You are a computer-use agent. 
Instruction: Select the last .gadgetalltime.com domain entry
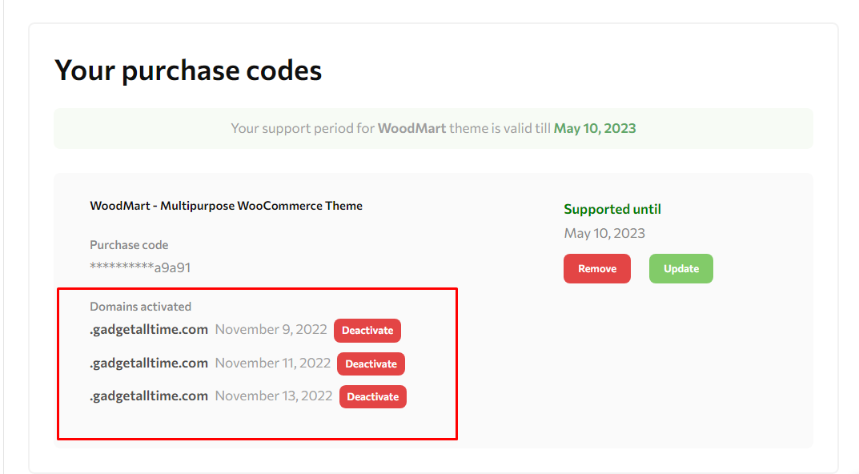[x=149, y=396]
